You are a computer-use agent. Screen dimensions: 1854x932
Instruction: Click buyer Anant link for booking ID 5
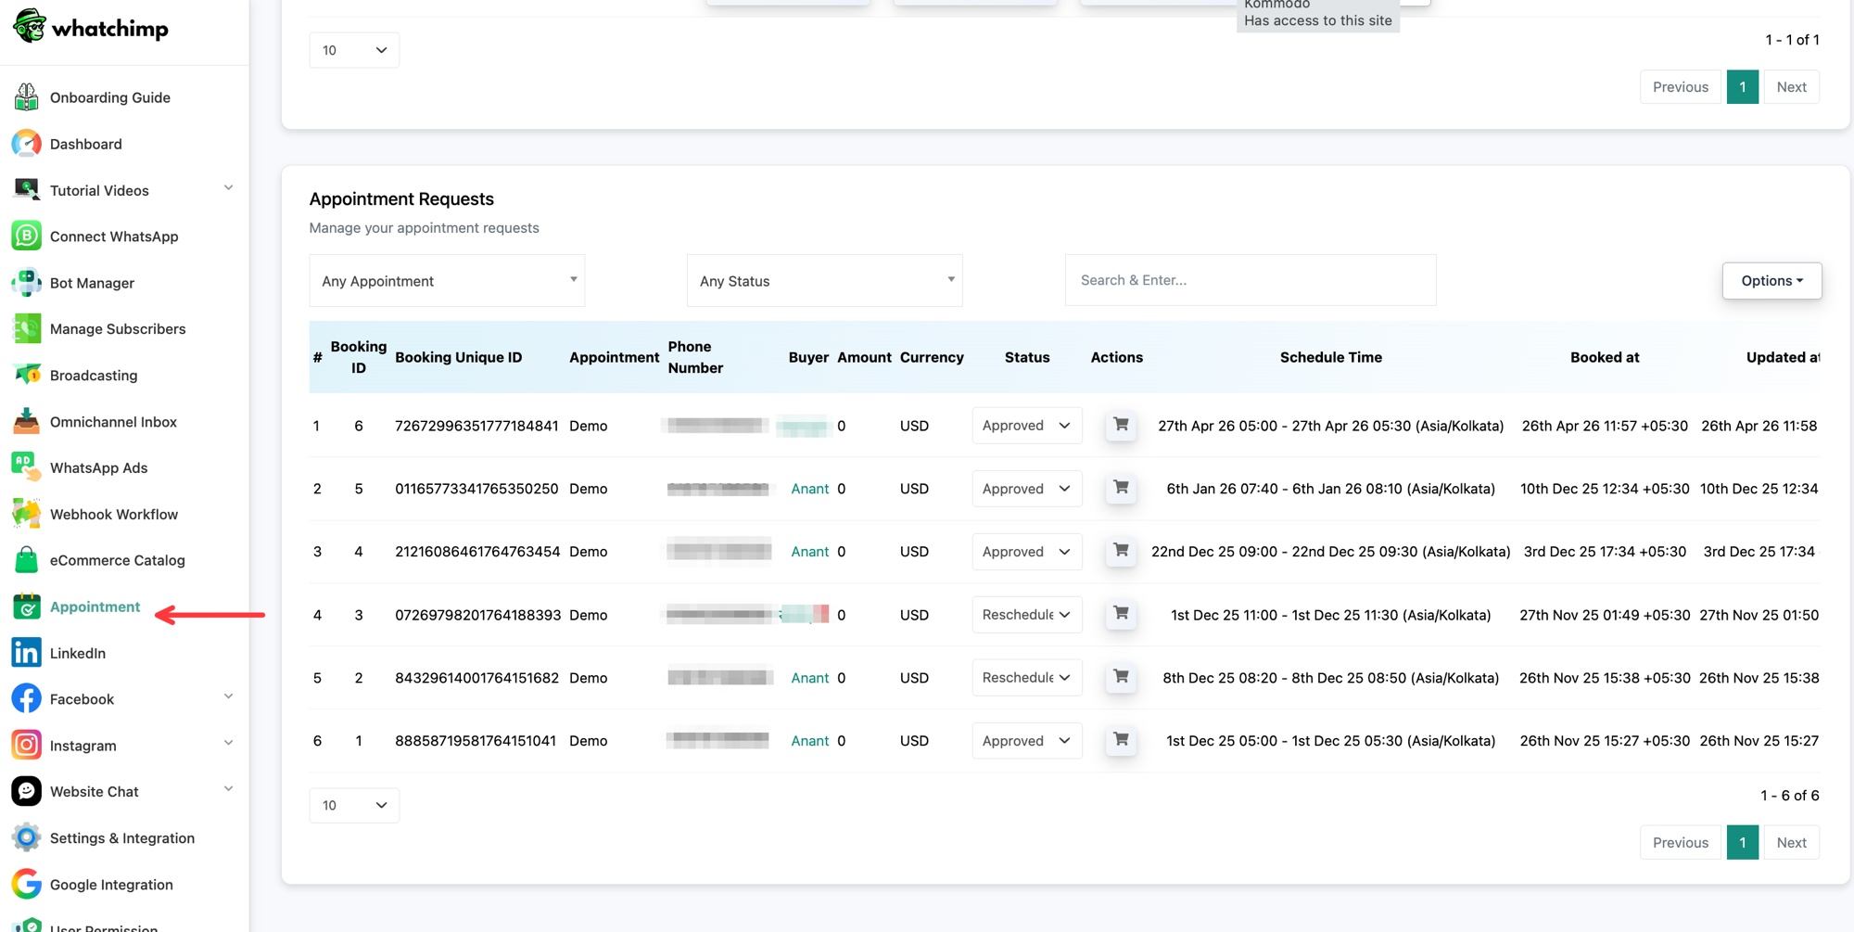(809, 489)
